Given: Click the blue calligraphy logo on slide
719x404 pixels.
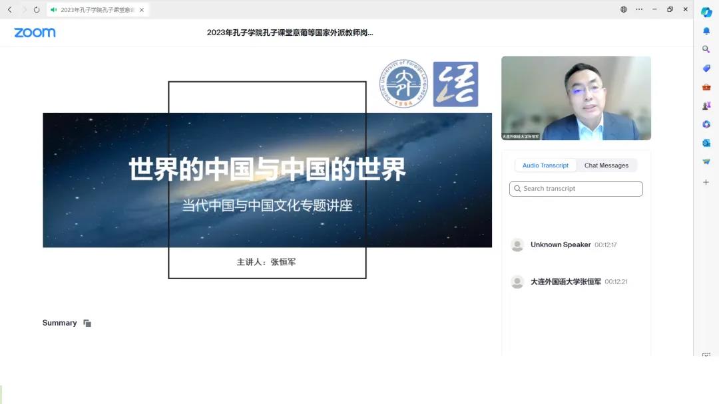Looking at the screenshot, I should 455,84.
